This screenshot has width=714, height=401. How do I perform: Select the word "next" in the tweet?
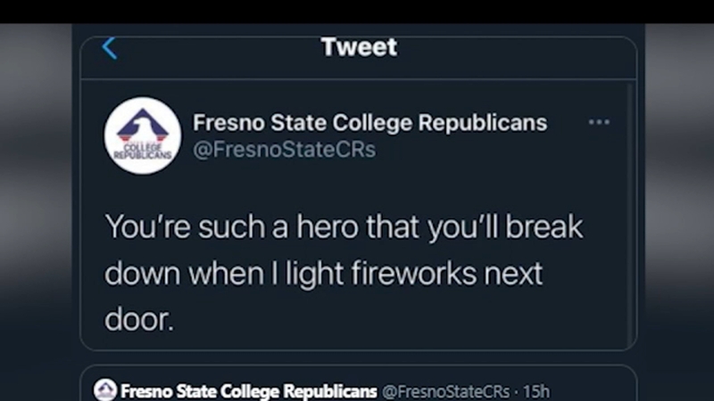(x=512, y=274)
